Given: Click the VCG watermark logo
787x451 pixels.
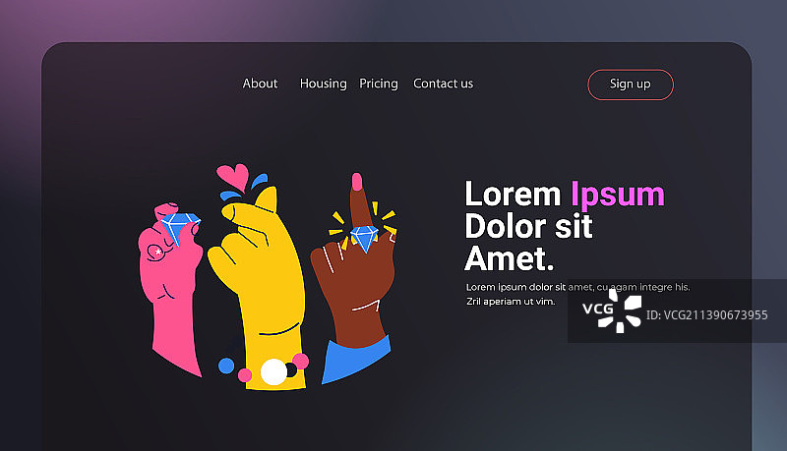Looking at the screenshot, I should pyautogui.click(x=612, y=310).
